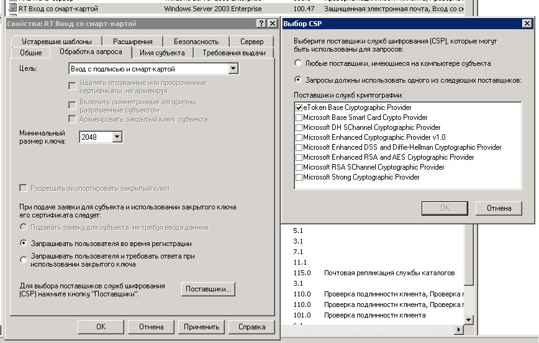Screen dimensions: 539x343
Task: Uncheck eToken Base Cryptographic Provider
Action: click(299, 107)
